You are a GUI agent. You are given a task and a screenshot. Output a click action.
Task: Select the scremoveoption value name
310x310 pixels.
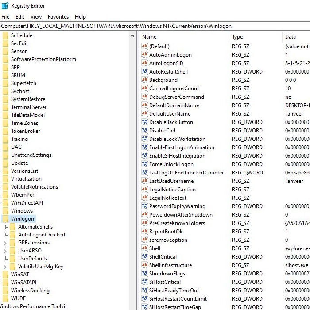click(x=168, y=240)
